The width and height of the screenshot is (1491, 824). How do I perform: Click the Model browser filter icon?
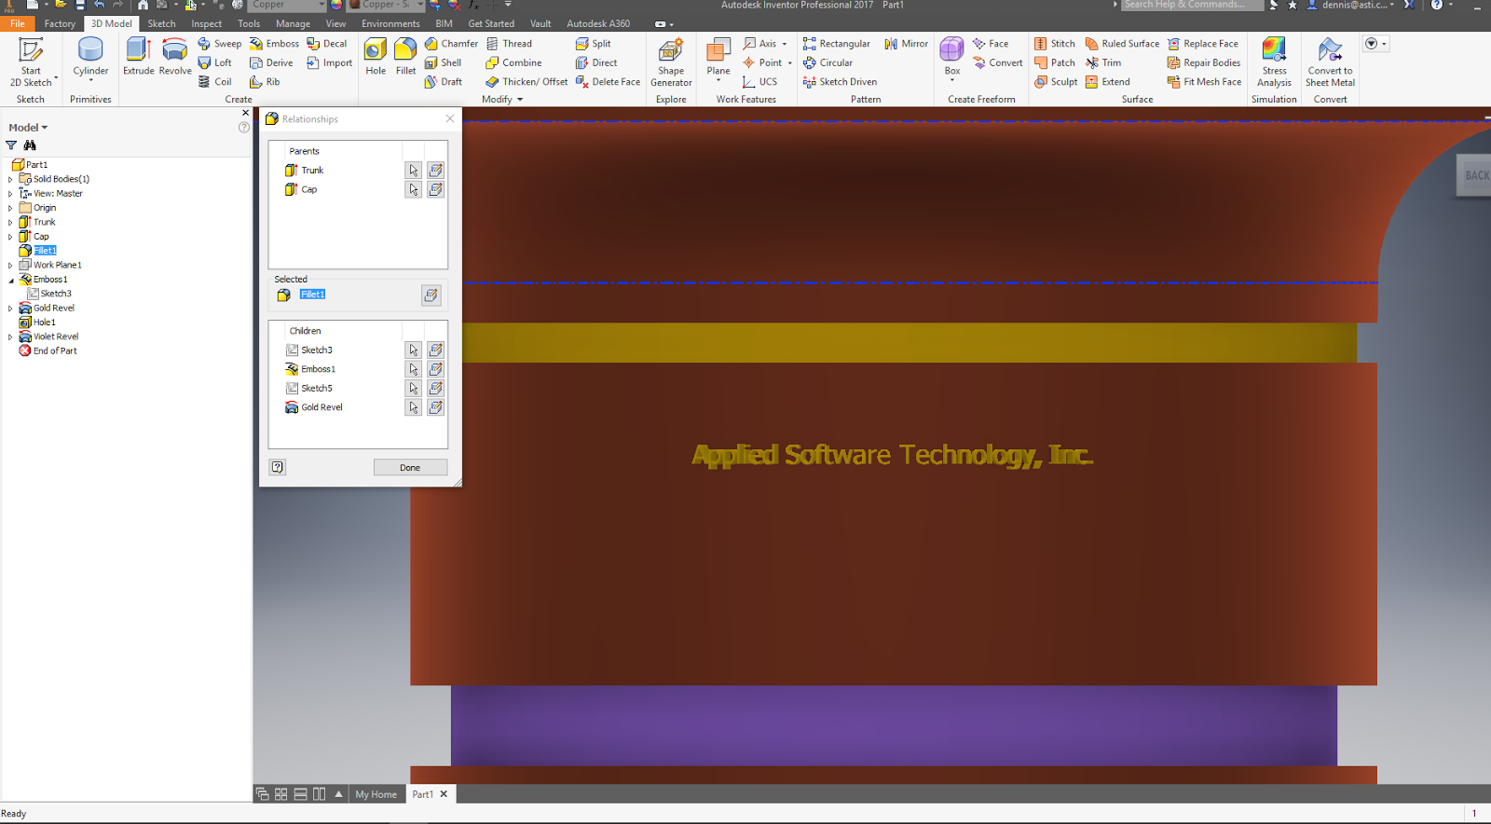point(11,145)
